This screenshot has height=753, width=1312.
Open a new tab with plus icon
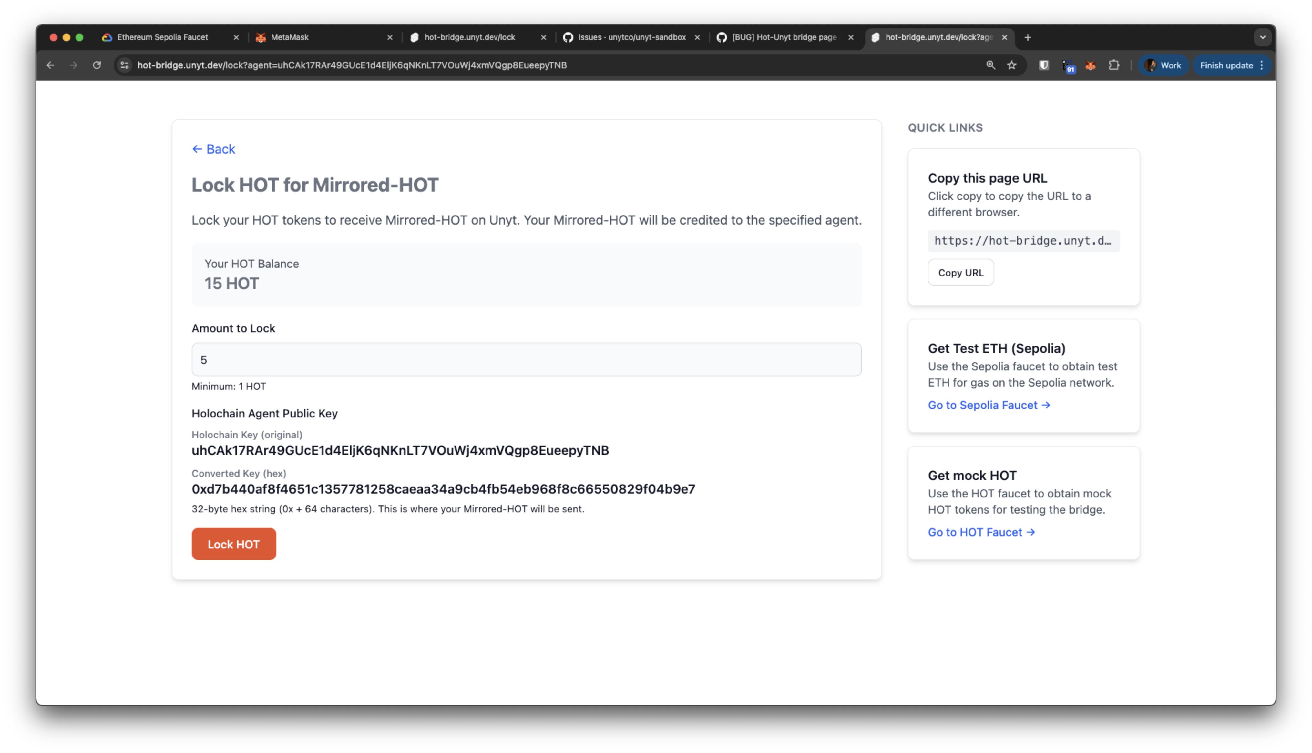point(1028,37)
